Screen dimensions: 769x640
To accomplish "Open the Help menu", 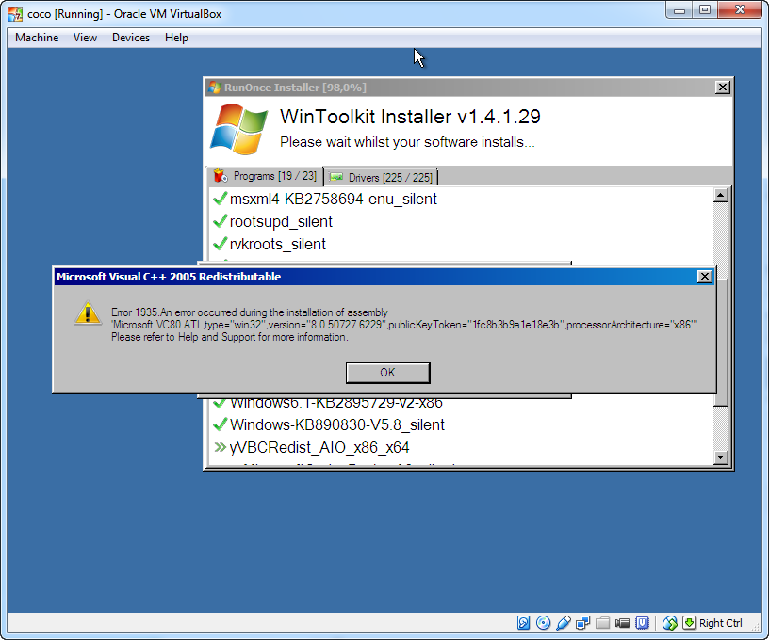I will [x=176, y=38].
